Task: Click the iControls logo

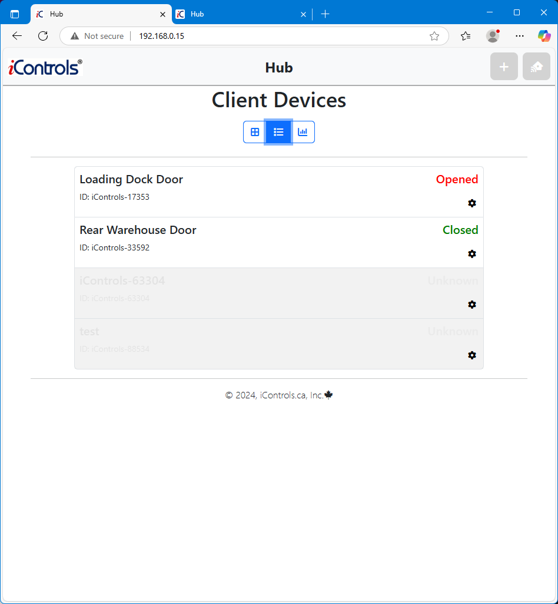Action: pos(45,67)
